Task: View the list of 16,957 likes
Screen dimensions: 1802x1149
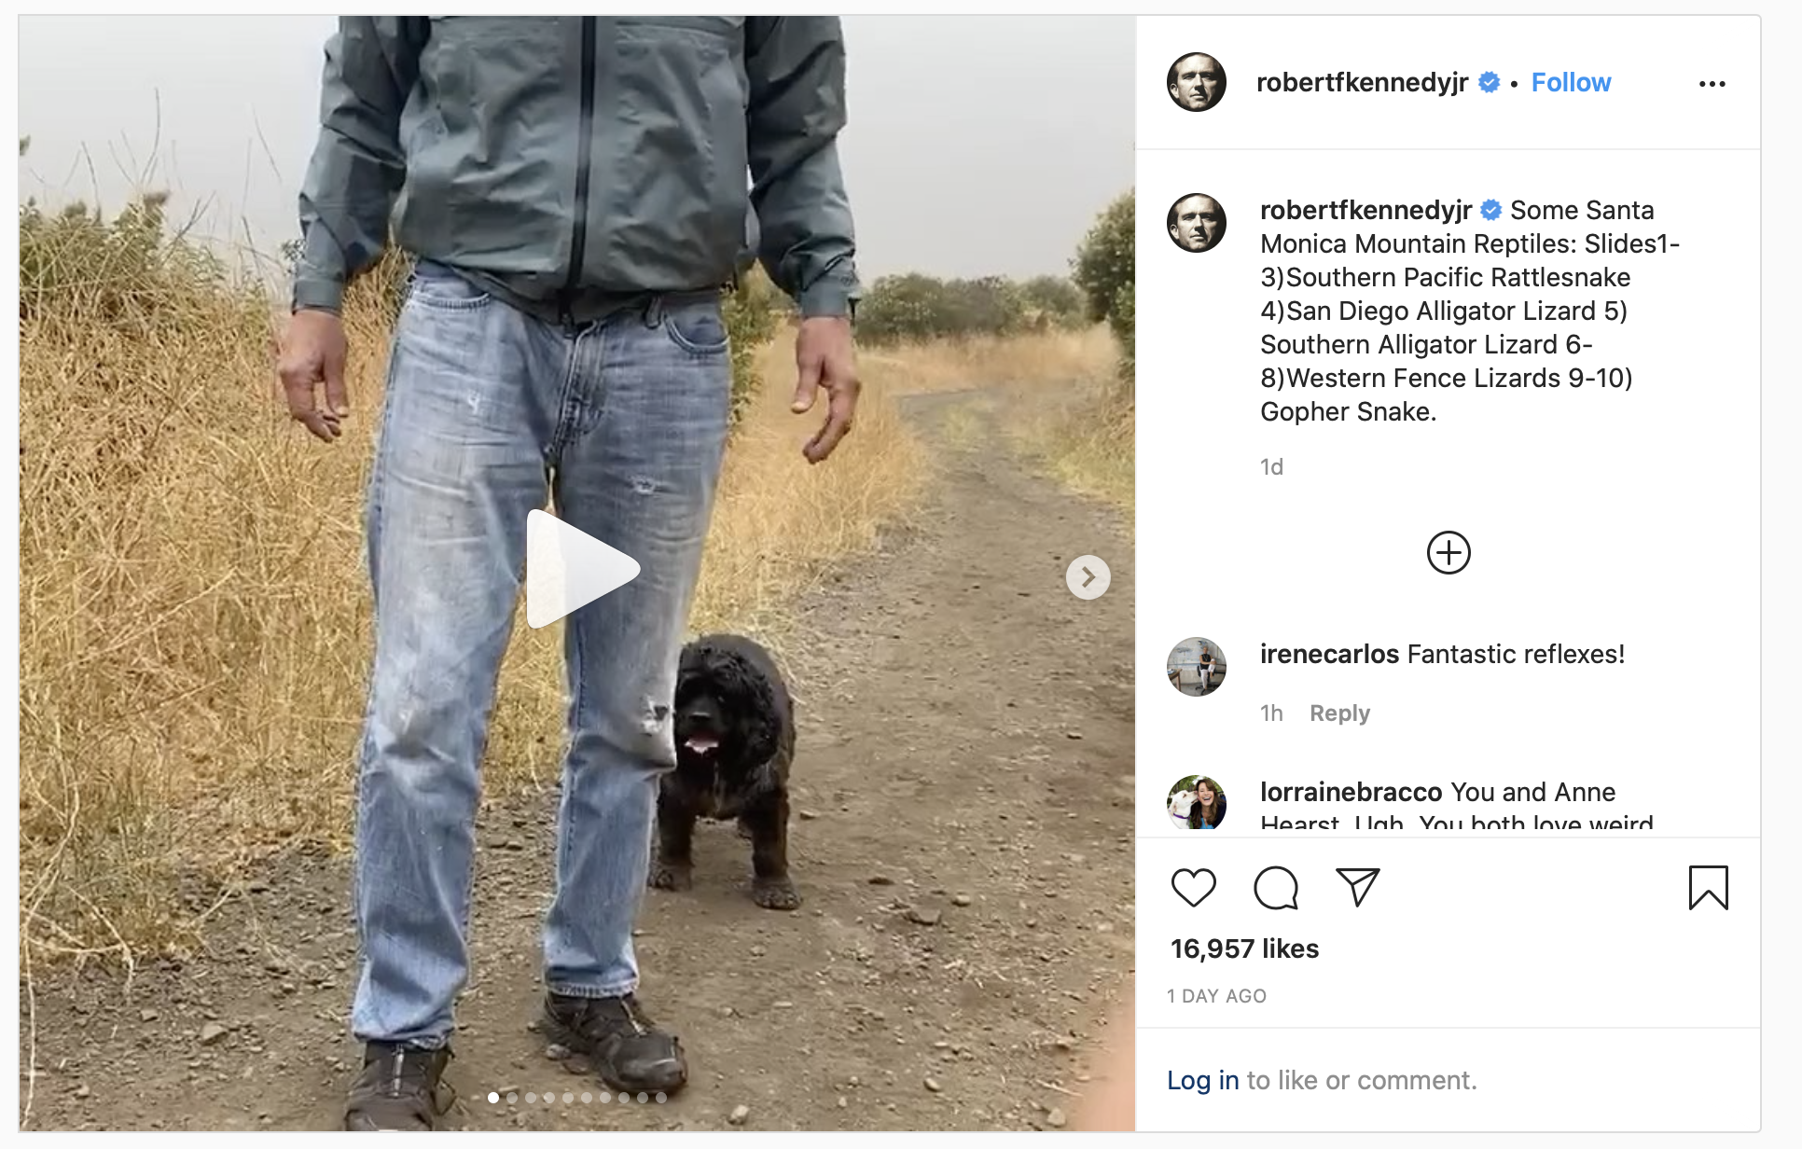Action: click(1244, 948)
